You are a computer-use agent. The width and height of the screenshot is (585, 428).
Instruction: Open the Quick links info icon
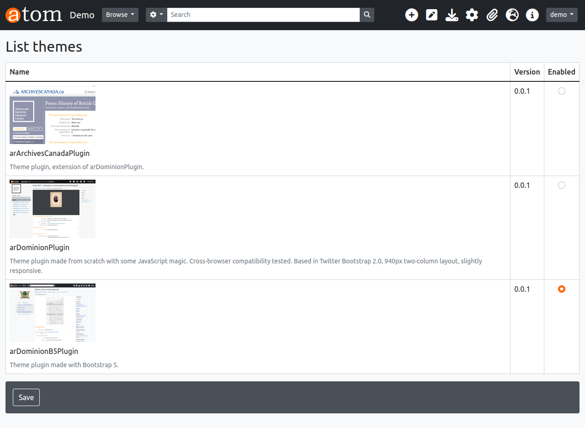(532, 15)
